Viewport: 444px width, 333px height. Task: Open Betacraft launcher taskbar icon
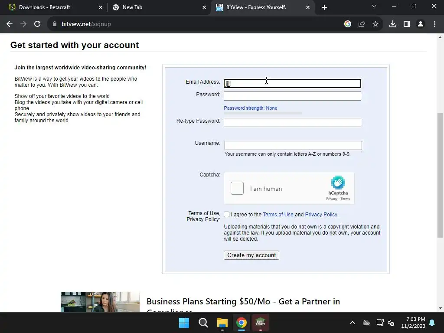(260, 323)
